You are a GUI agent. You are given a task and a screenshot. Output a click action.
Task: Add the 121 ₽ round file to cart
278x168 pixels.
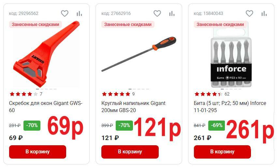(x=130, y=152)
